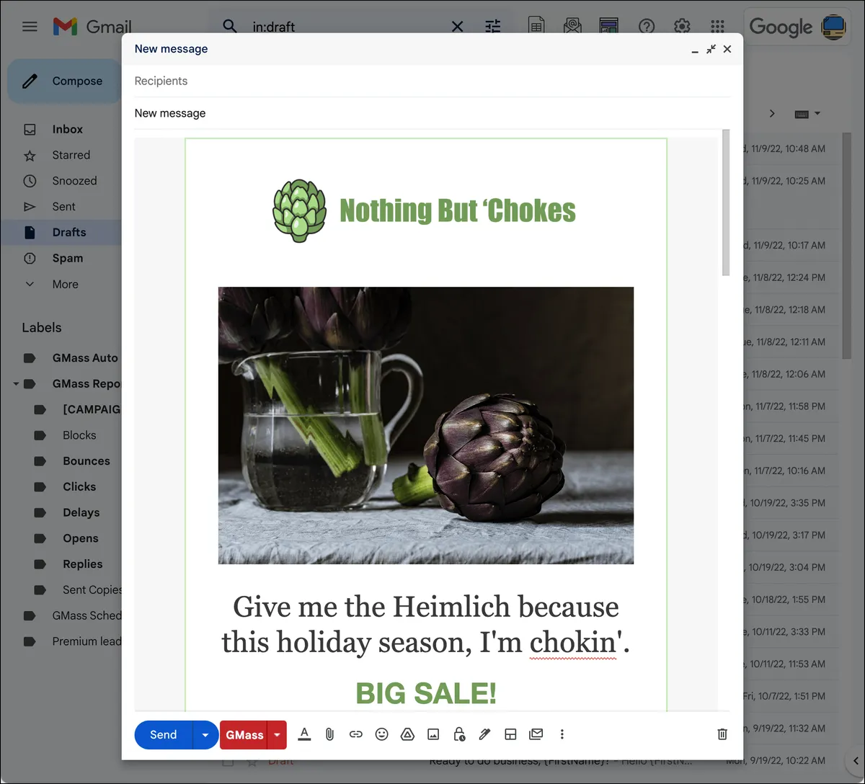Open more compose options menu

[562, 734]
